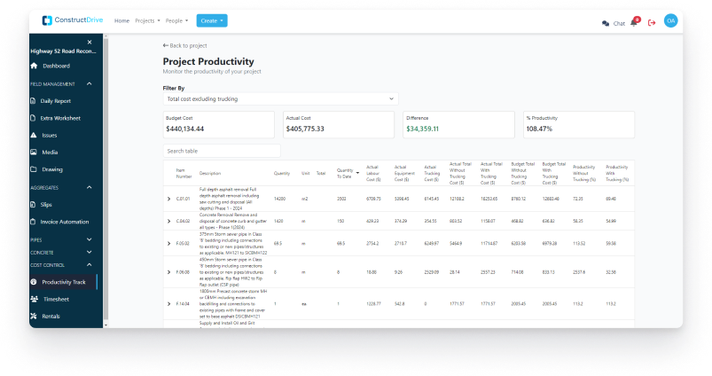Viewport: 712px width, 376px height.
Task: Go to Daily Report in sidebar
Action: (58, 101)
